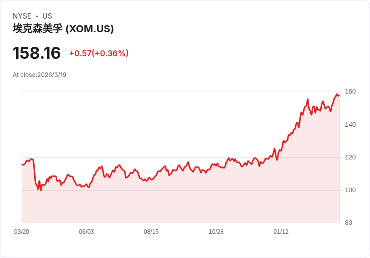Click the latest point at chart line's end
The image size is (370, 258).
pos(339,96)
